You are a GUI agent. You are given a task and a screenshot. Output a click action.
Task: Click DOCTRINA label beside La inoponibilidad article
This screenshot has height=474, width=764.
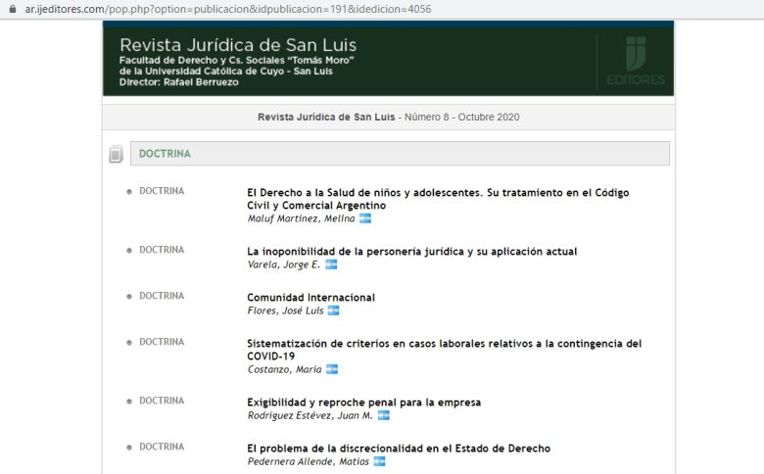(162, 250)
